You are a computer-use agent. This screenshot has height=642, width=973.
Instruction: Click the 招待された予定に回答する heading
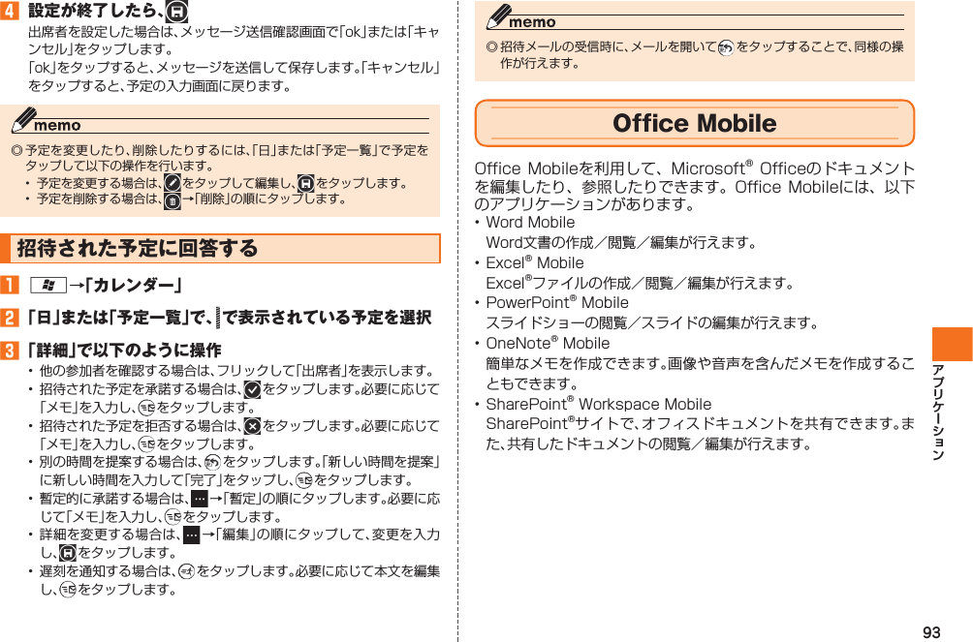pyautogui.click(x=220, y=248)
